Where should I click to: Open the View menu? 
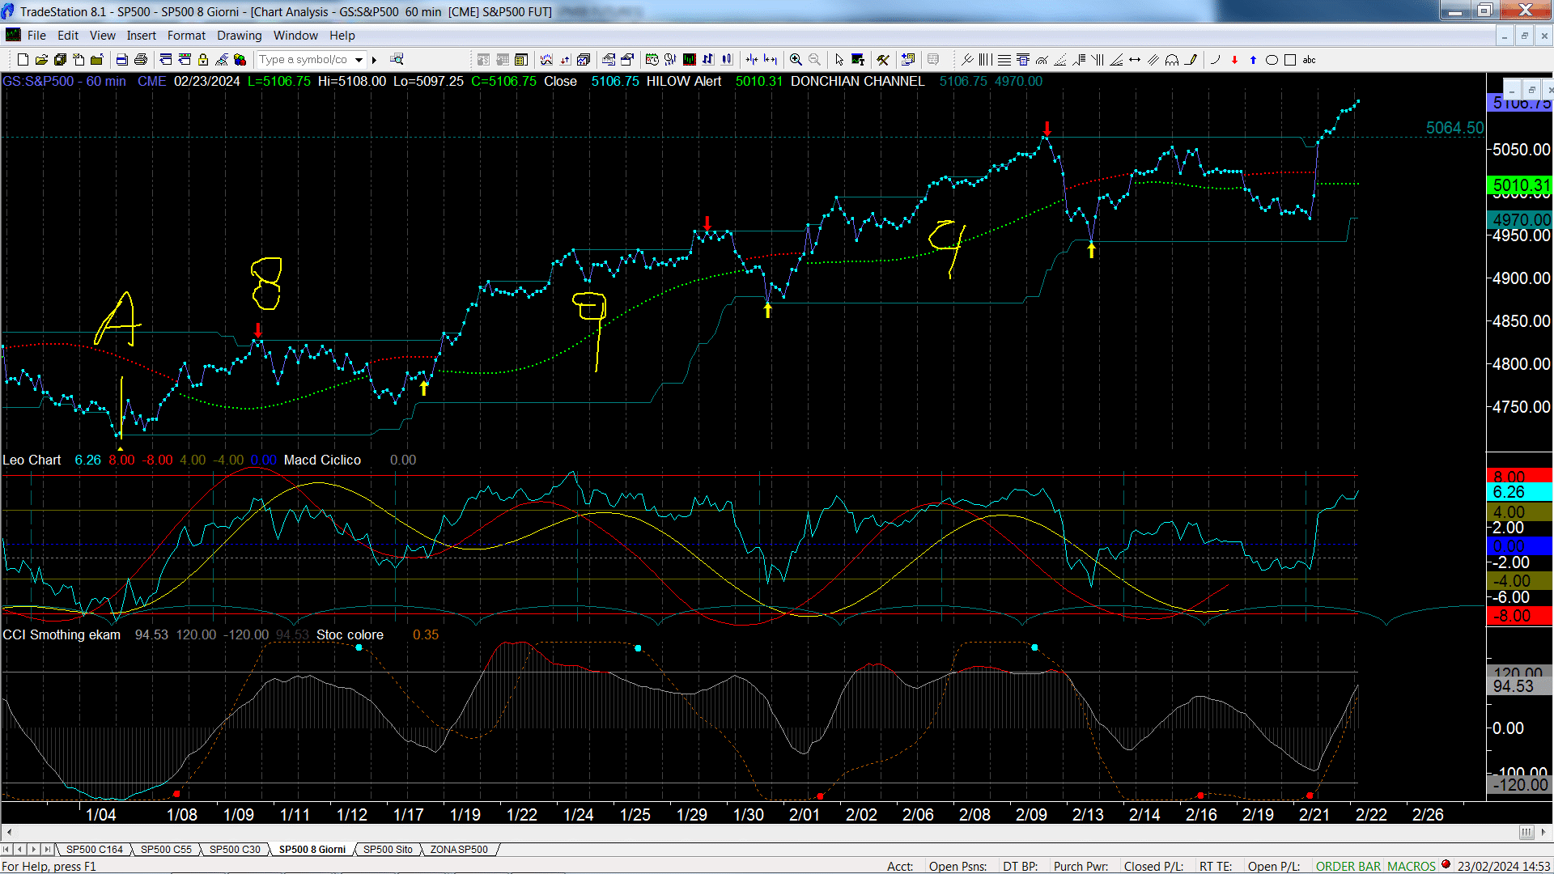click(102, 36)
